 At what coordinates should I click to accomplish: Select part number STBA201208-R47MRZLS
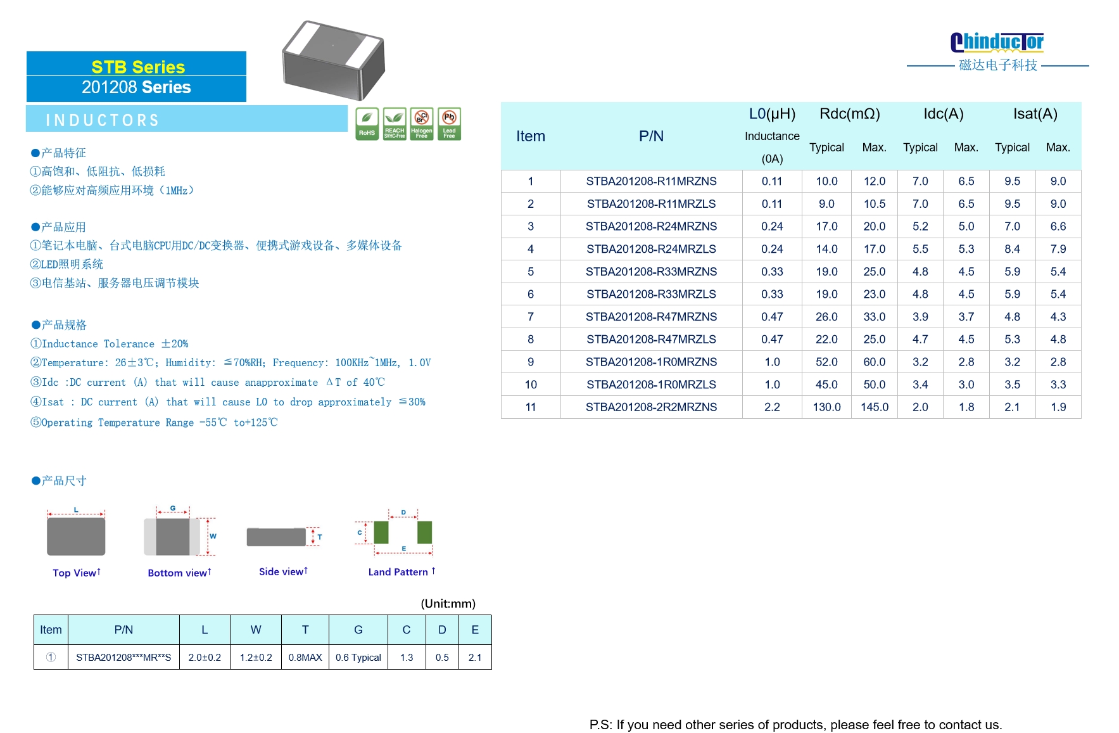(651, 340)
